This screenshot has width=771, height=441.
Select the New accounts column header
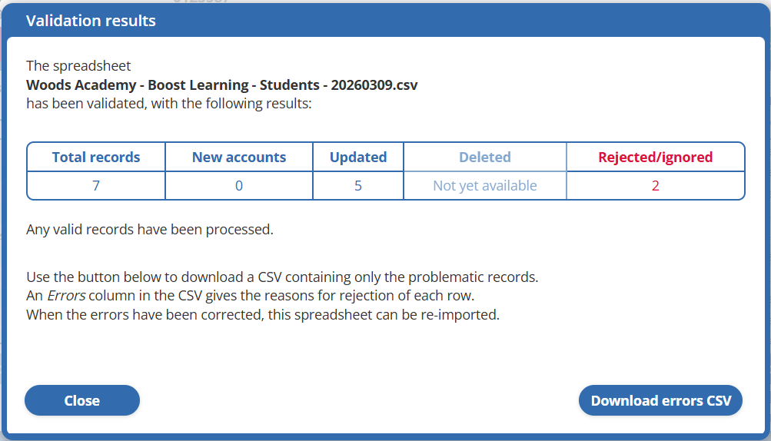(239, 157)
